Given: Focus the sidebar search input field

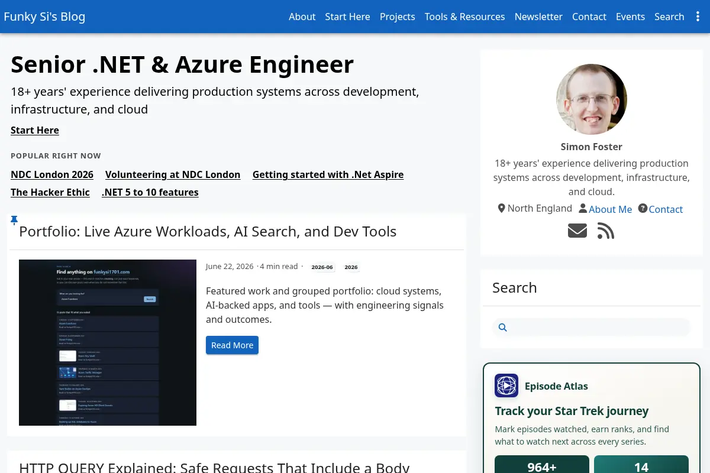Looking at the screenshot, I should (x=592, y=327).
